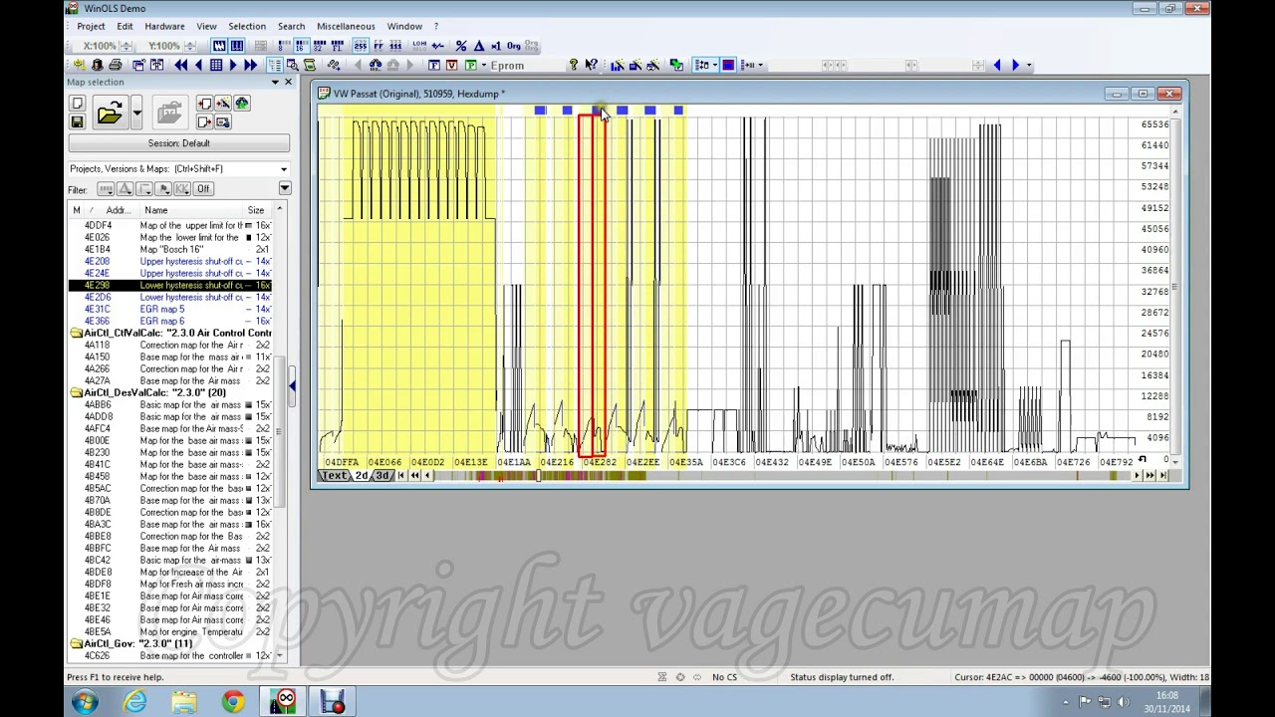
Task: Select the Map "Bosch 16" entry
Action: coord(169,249)
